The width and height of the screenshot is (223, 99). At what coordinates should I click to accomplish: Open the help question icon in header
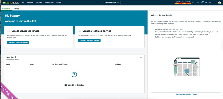(x=210, y=3)
